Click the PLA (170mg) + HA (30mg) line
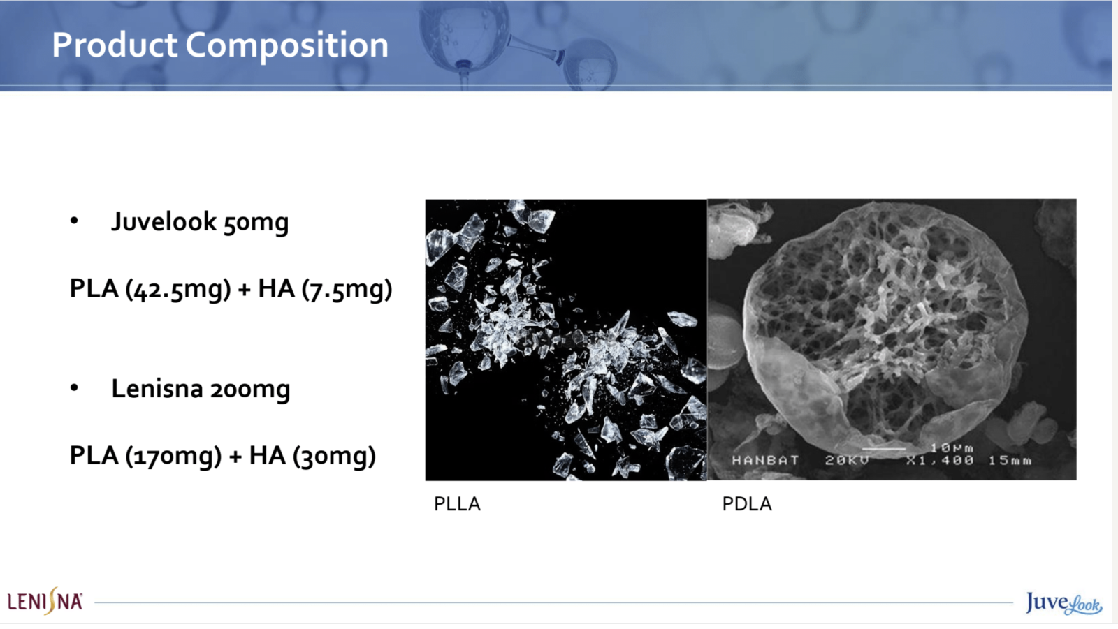Image resolution: width=1118 pixels, height=629 pixels. [x=222, y=455]
